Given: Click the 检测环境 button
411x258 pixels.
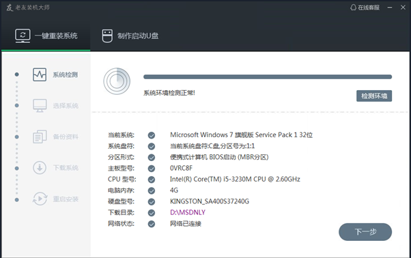Looking at the screenshot, I should (x=374, y=96).
